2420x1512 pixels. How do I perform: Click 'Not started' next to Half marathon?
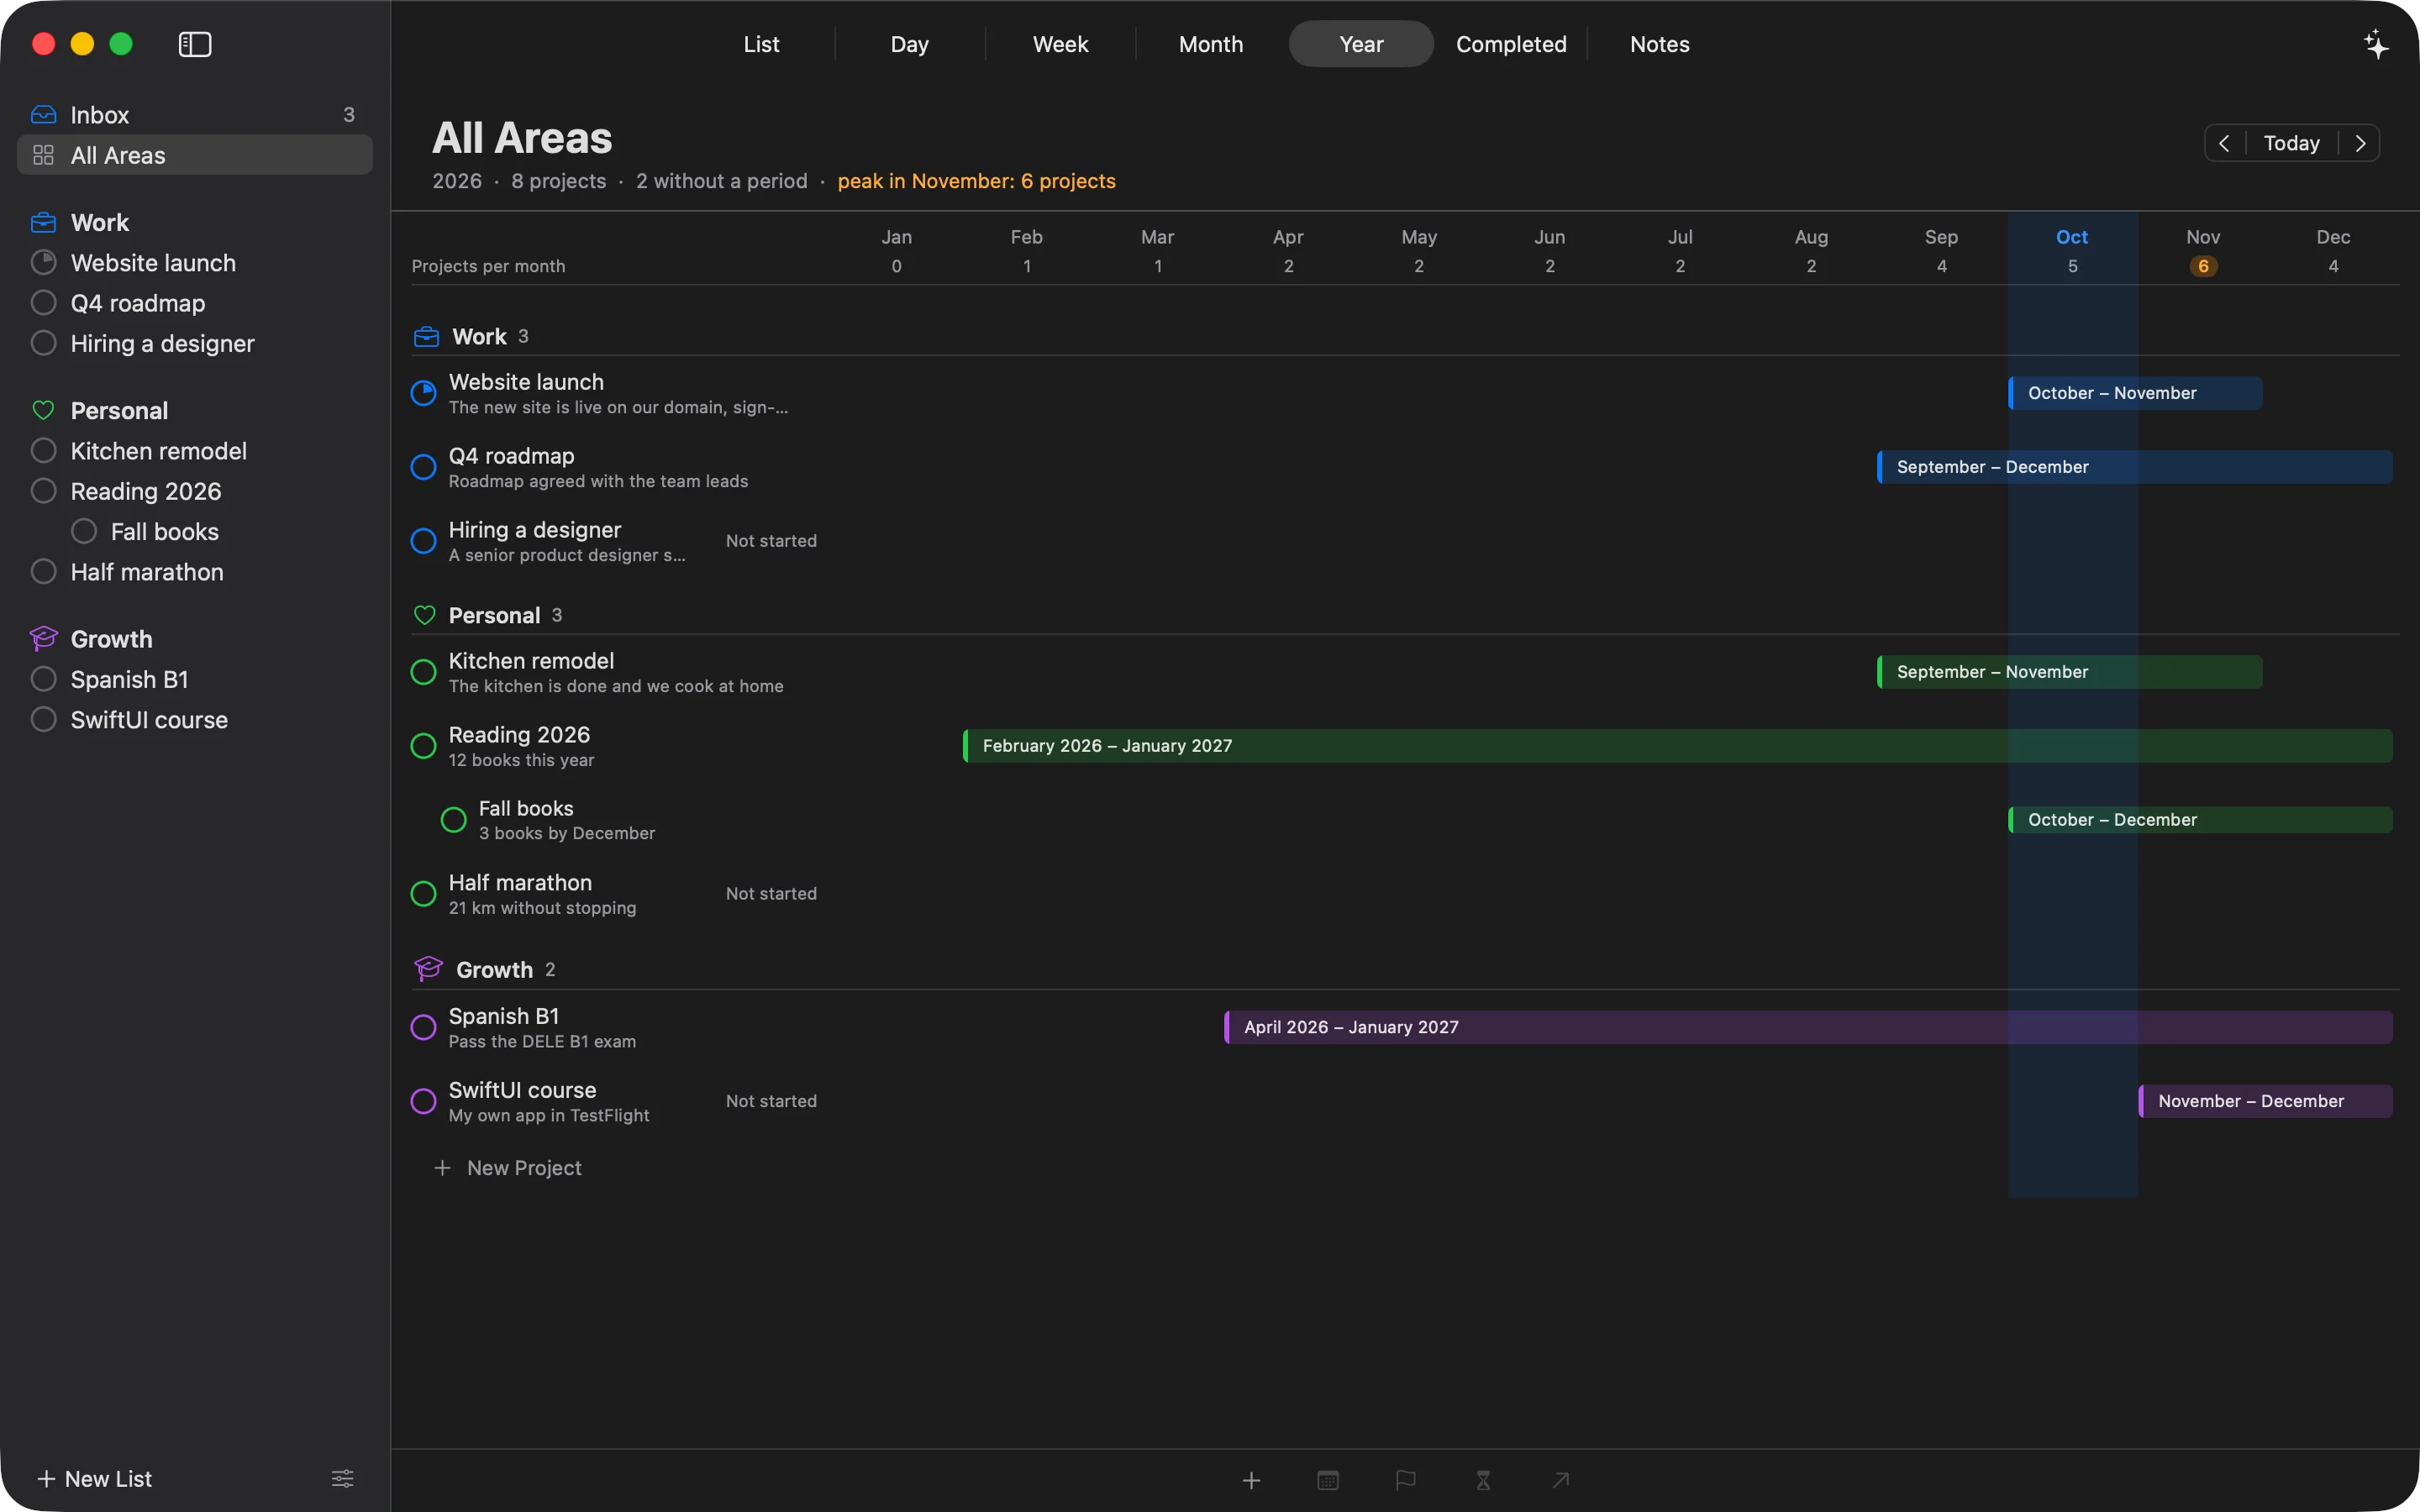pos(771,894)
